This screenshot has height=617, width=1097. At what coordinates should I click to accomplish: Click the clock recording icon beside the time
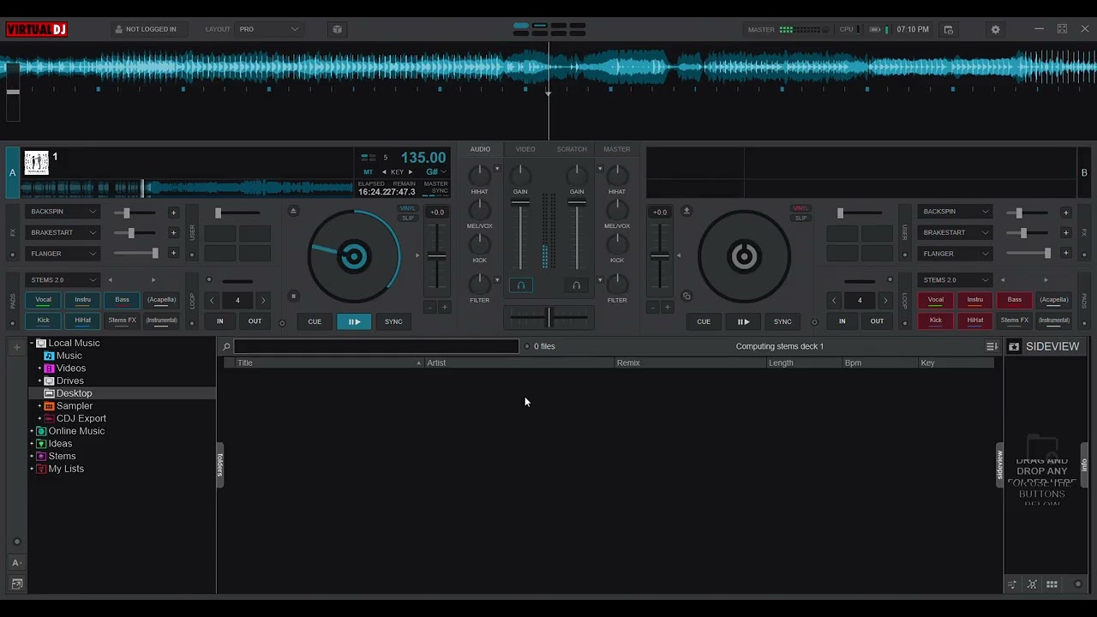click(x=948, y=29)
